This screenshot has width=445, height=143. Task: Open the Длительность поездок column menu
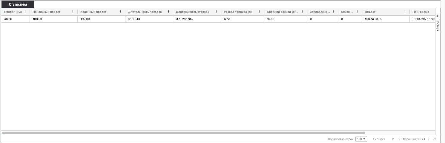[x=168, y=12]
